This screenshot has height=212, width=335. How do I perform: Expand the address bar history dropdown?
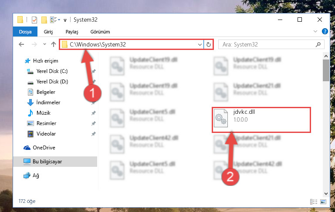click(x=200, y=45)
